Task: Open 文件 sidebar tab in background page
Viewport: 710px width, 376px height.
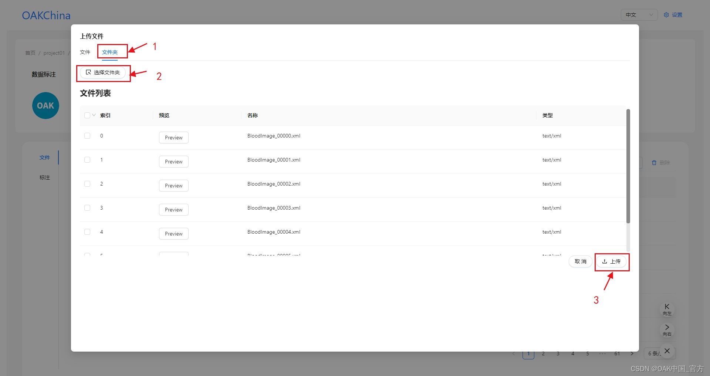Action: (x=45, y=157)
